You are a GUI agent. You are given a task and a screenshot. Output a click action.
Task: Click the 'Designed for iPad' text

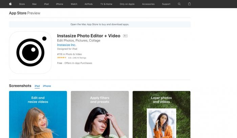pos(67,49)
